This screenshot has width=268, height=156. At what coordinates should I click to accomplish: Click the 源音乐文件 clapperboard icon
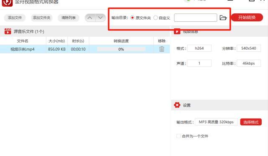(8, 31)
